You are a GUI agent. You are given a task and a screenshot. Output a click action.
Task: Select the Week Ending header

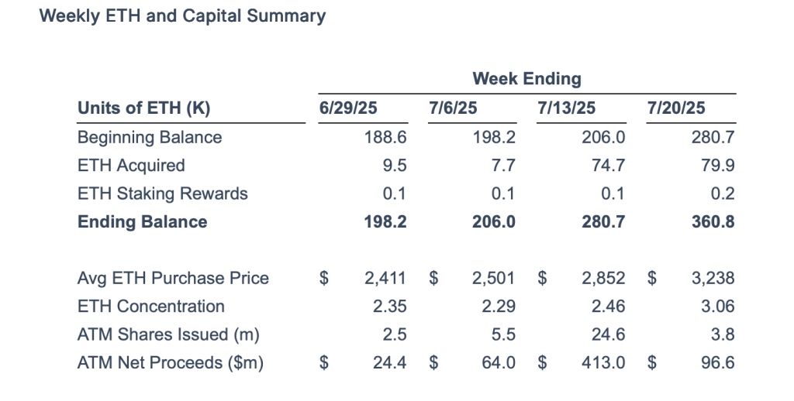coord(526,78)
